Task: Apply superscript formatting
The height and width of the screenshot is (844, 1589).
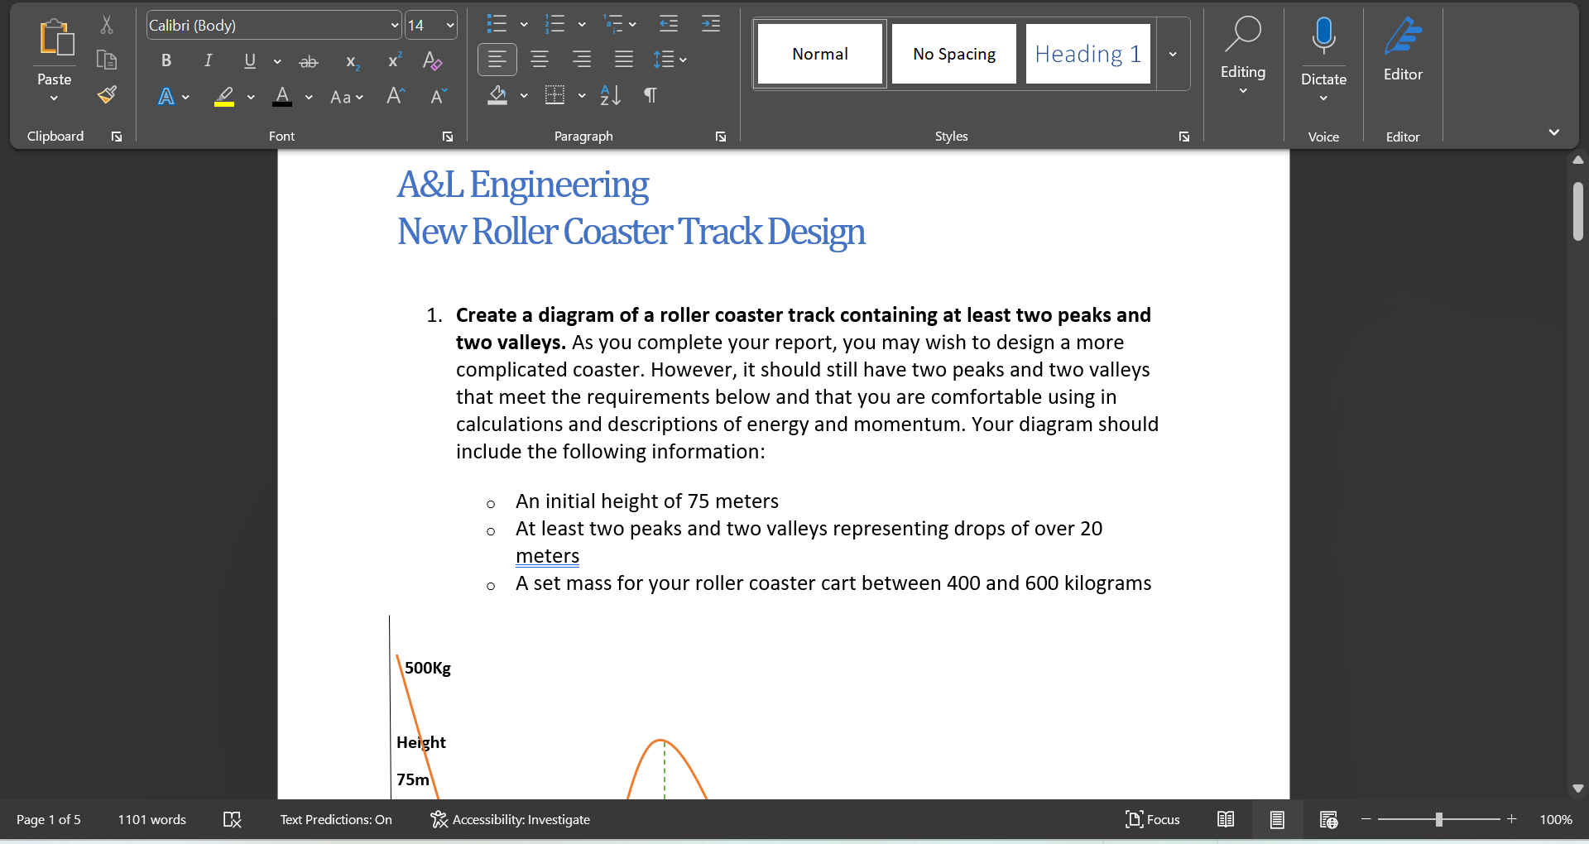Action: [394, 60]
